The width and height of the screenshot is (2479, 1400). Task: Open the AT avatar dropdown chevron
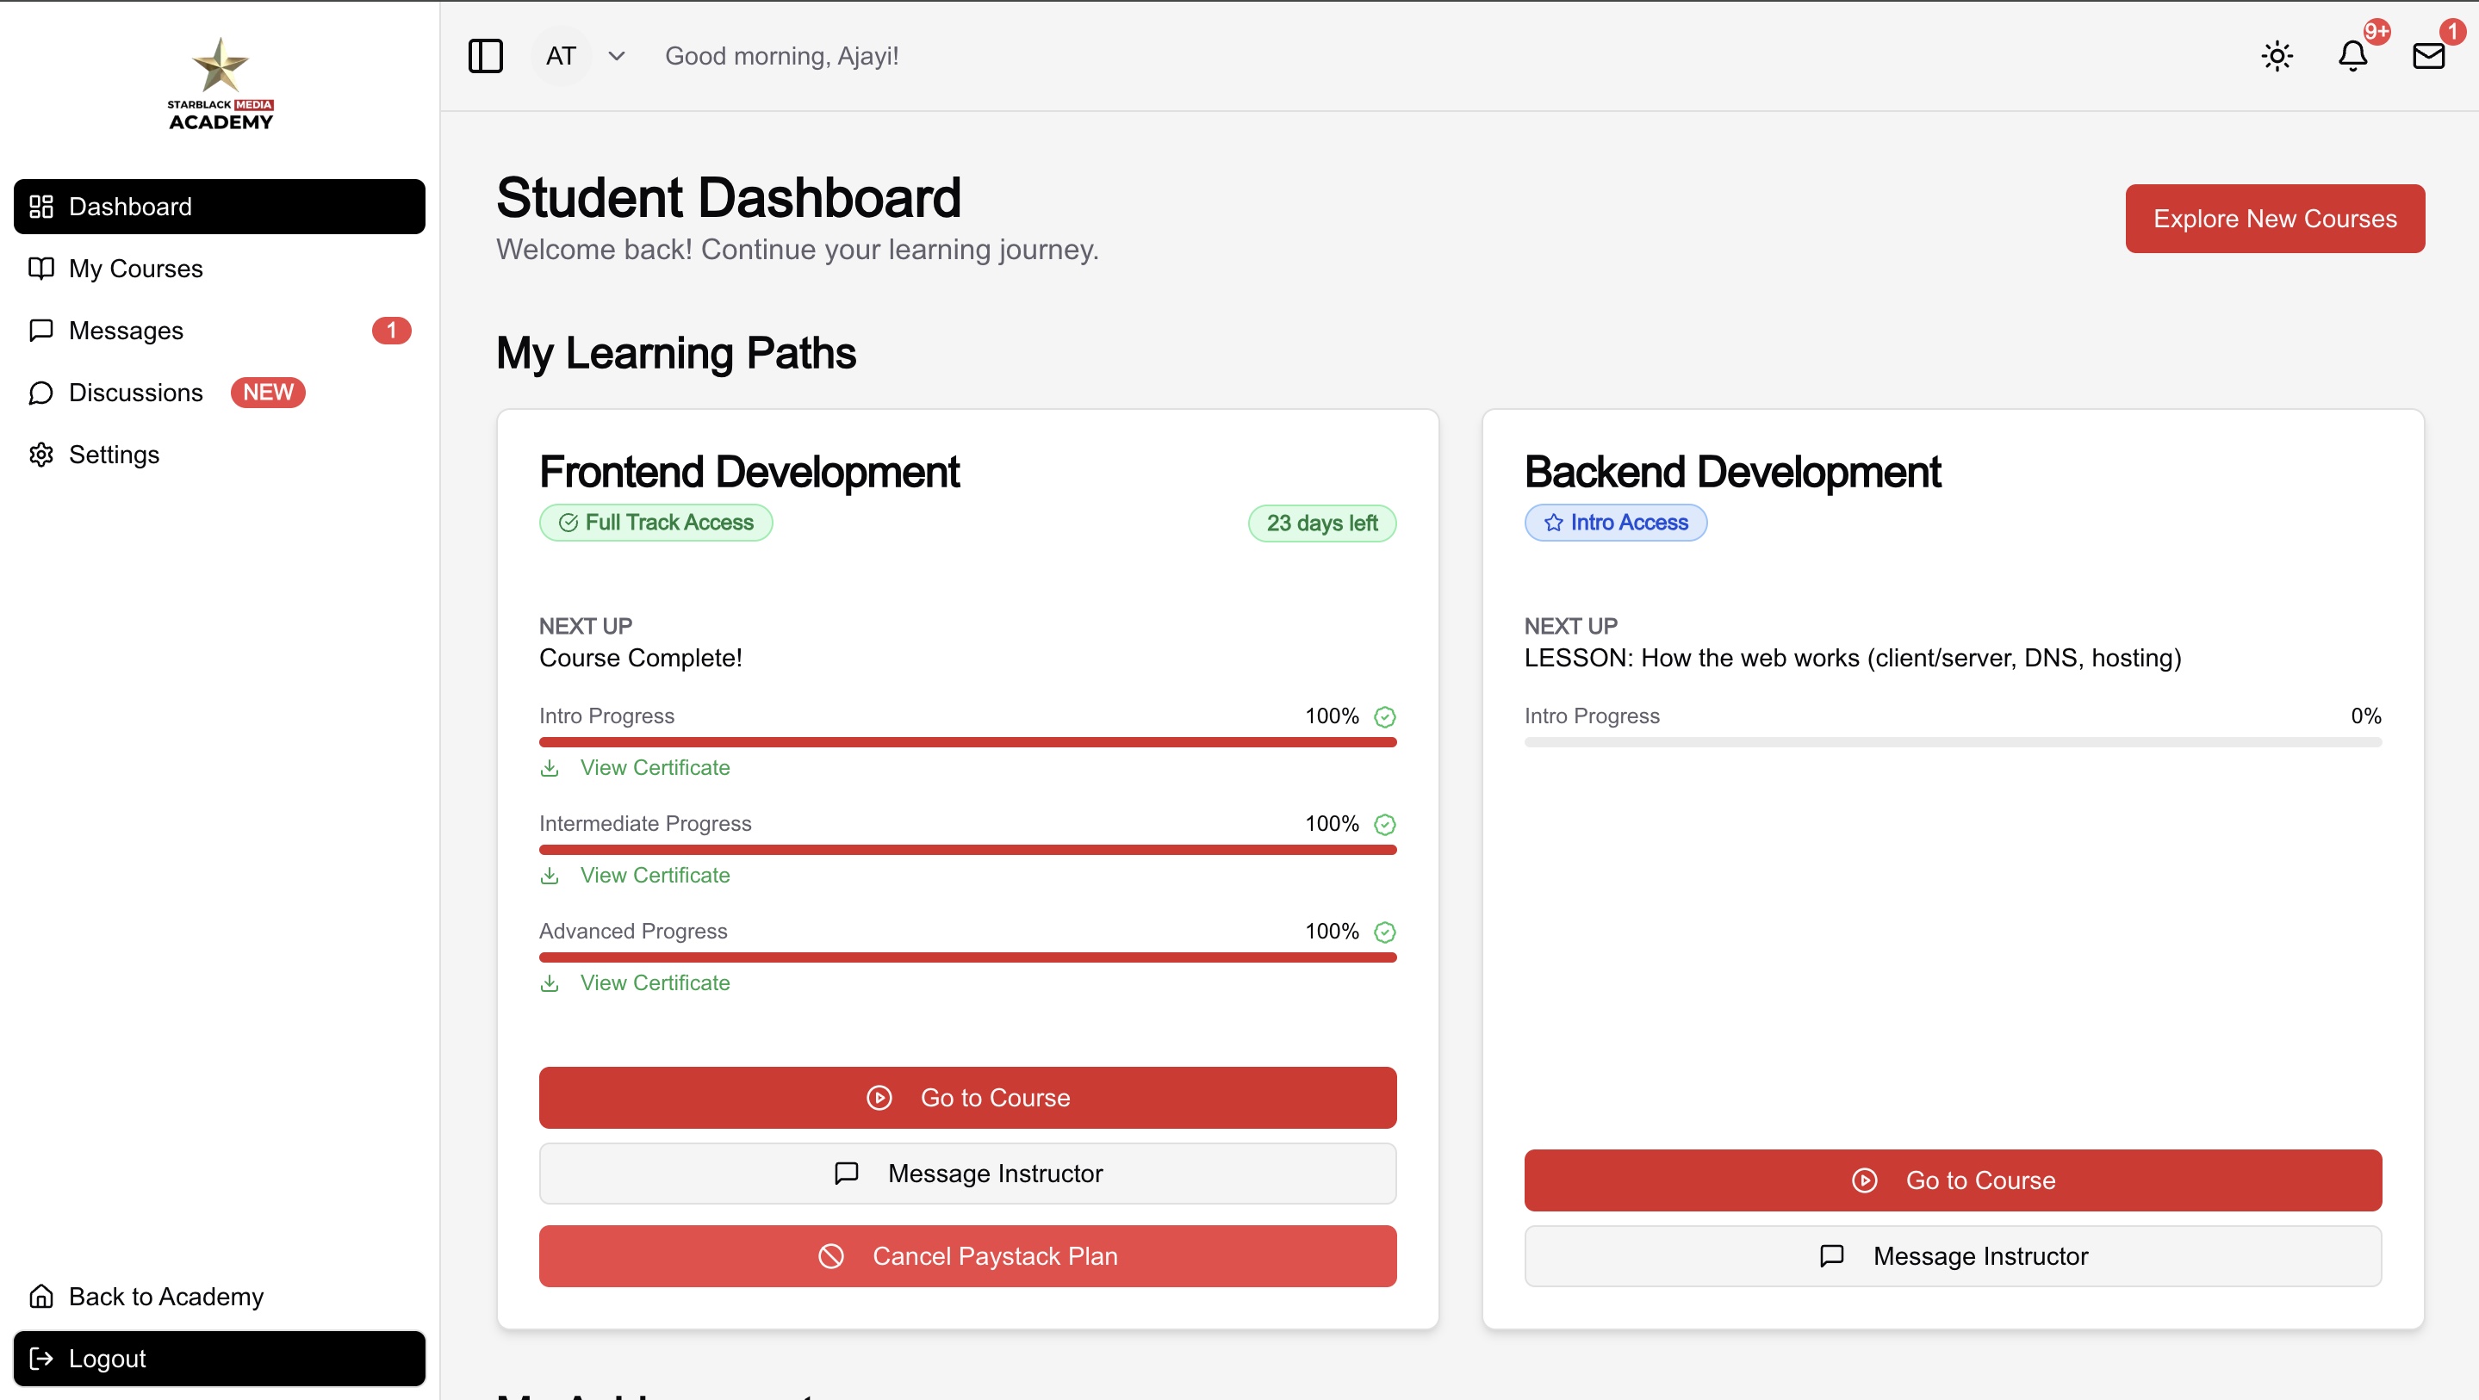(x=617, y=56)
